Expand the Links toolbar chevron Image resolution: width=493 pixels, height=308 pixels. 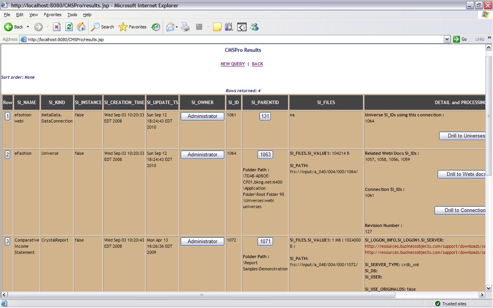[489, 38]
